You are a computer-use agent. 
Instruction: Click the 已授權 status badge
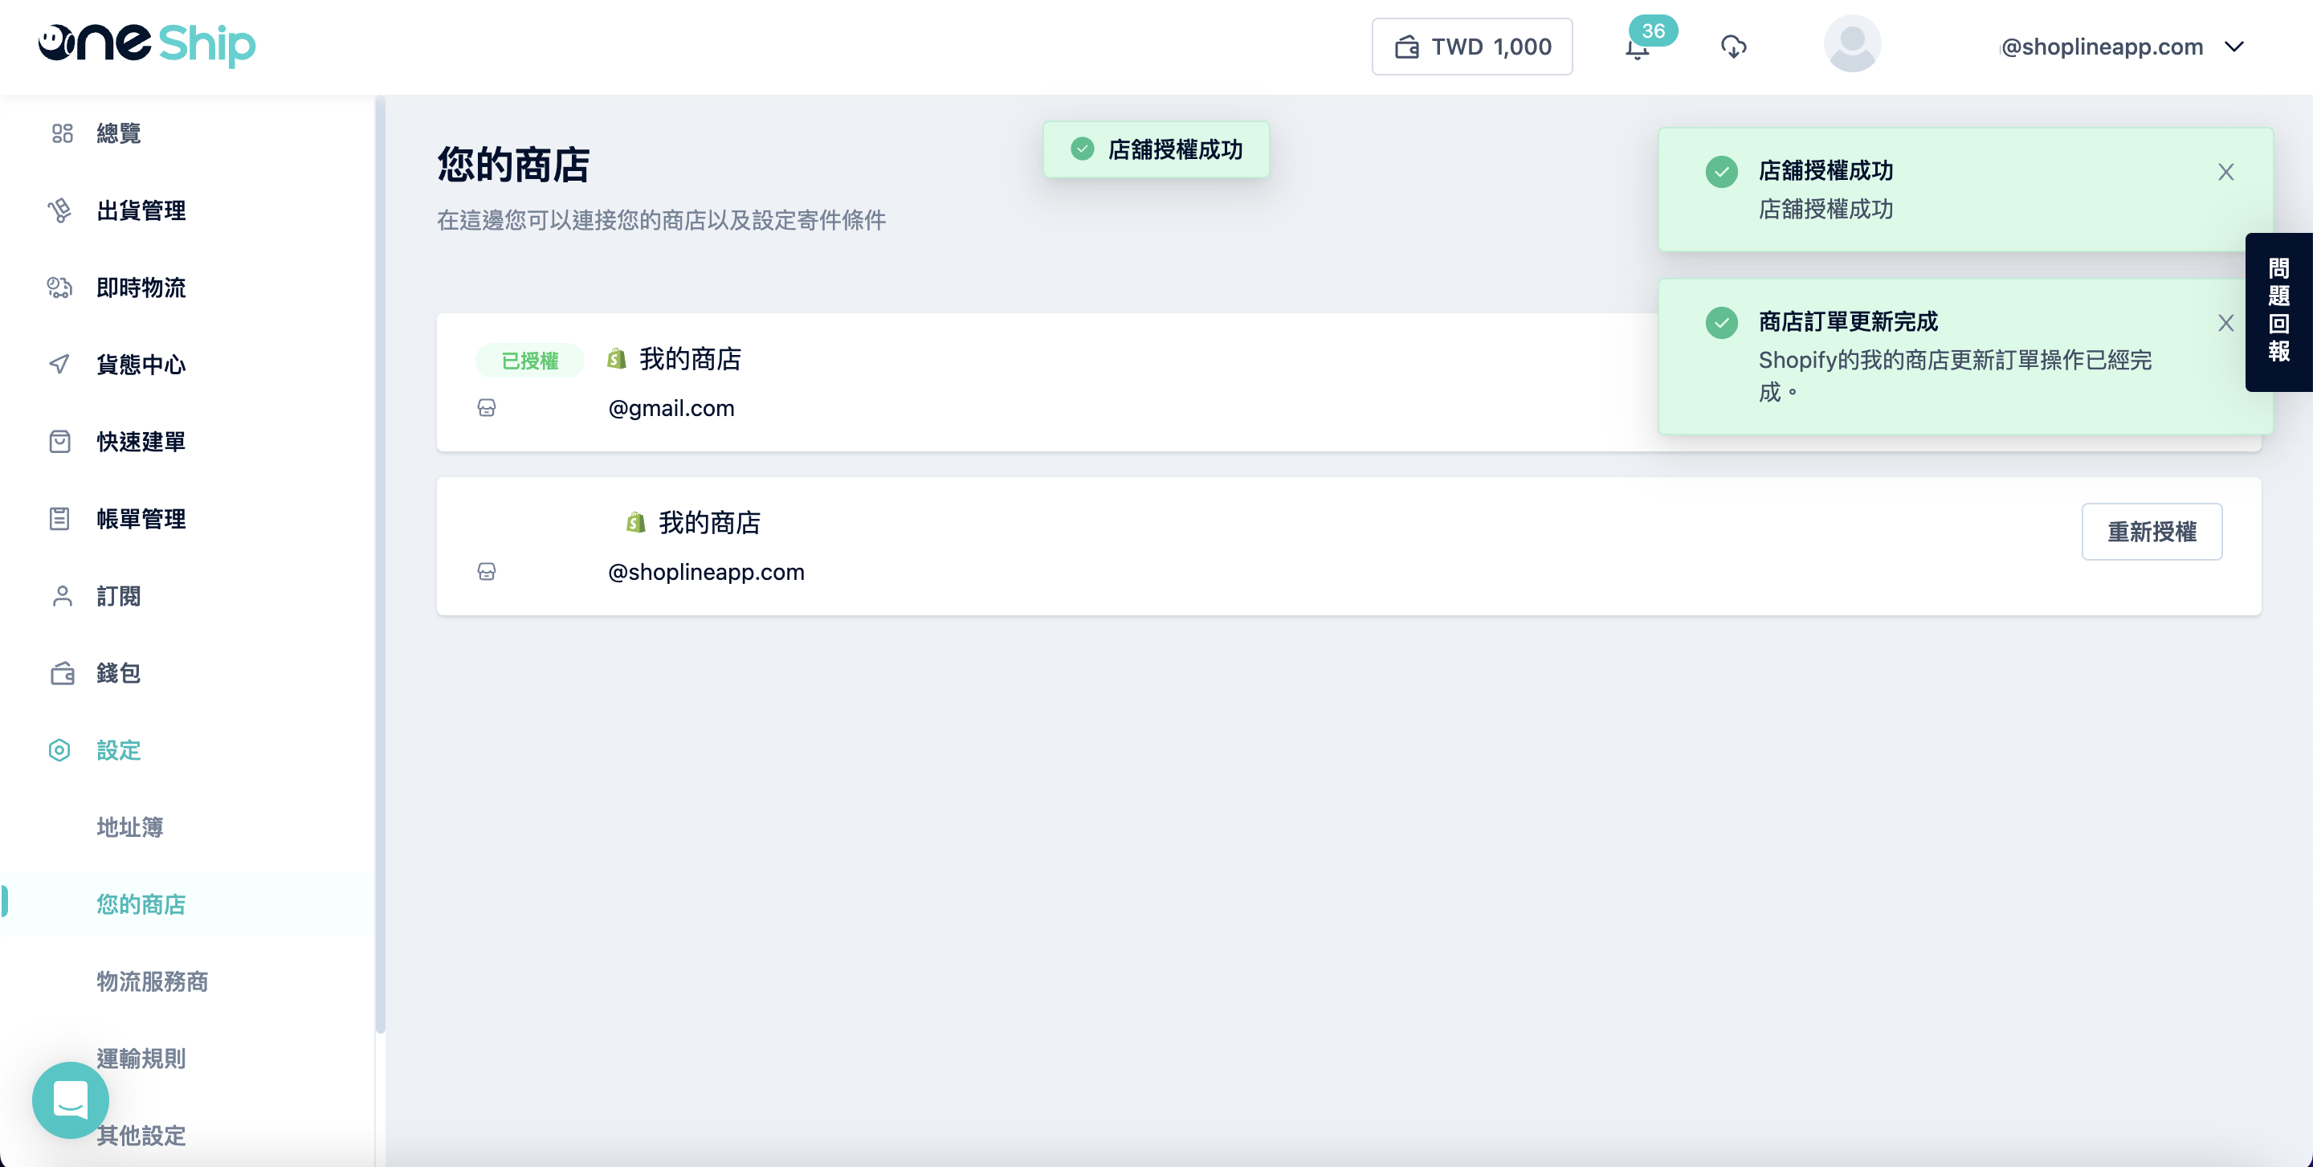(530, 360)
